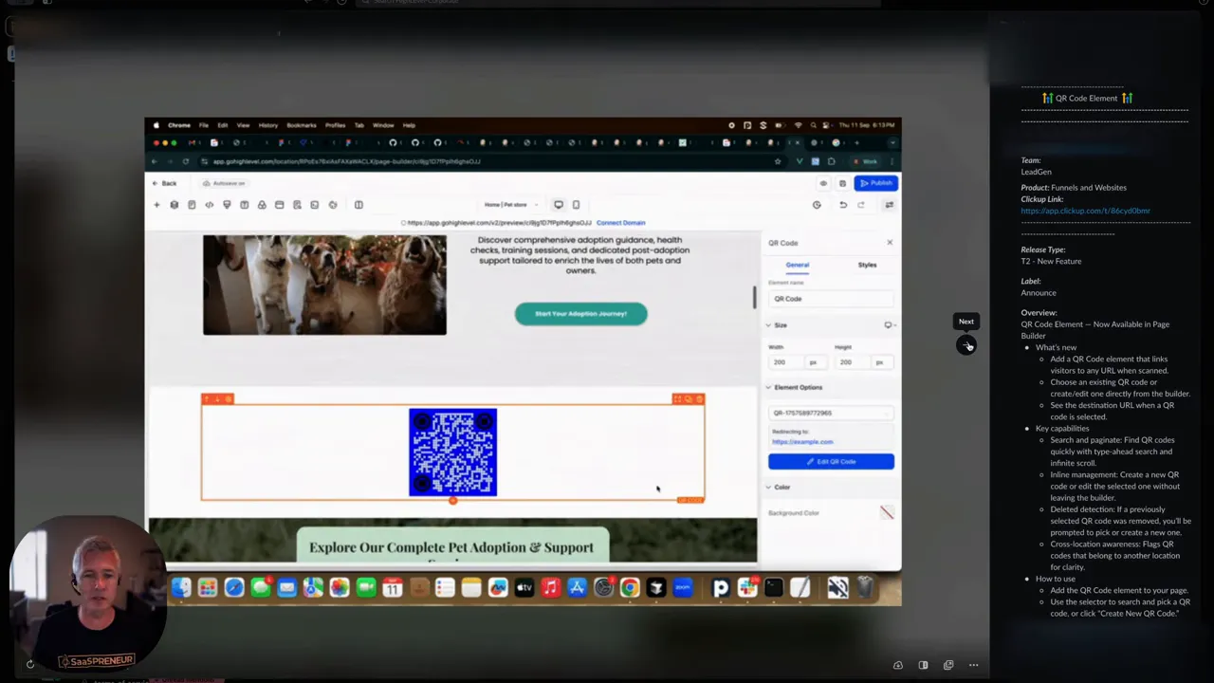Click the Connect Domain link

point(620,223)
